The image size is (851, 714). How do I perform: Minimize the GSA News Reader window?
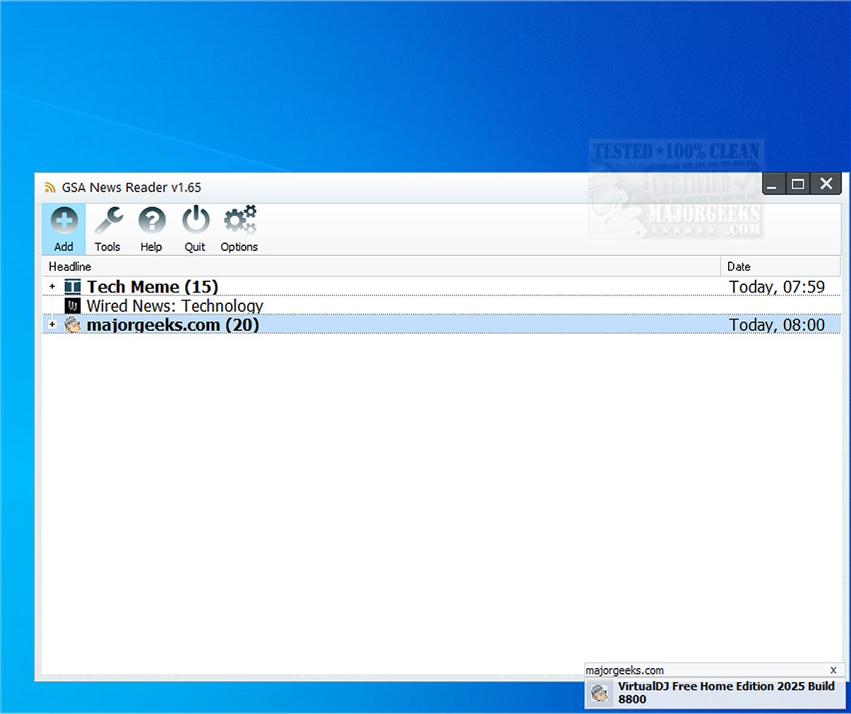click(x=772, y=184)
